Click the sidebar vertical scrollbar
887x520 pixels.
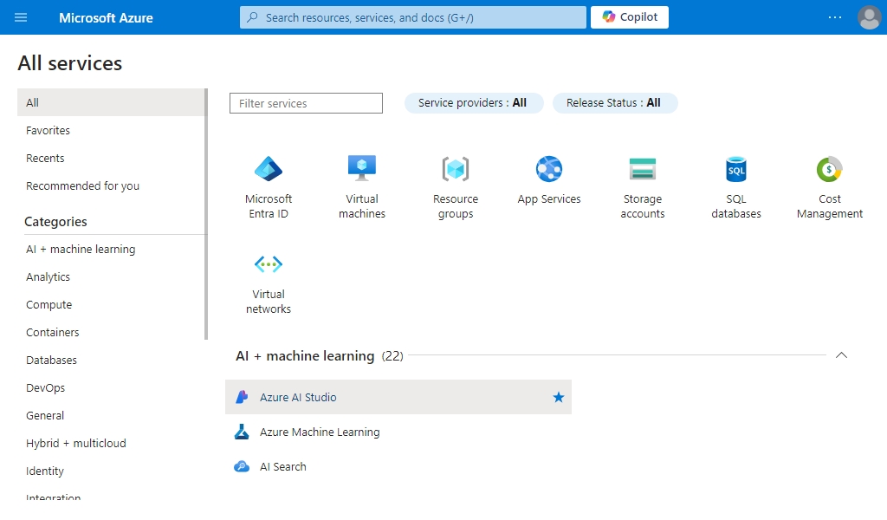[206, 214]
